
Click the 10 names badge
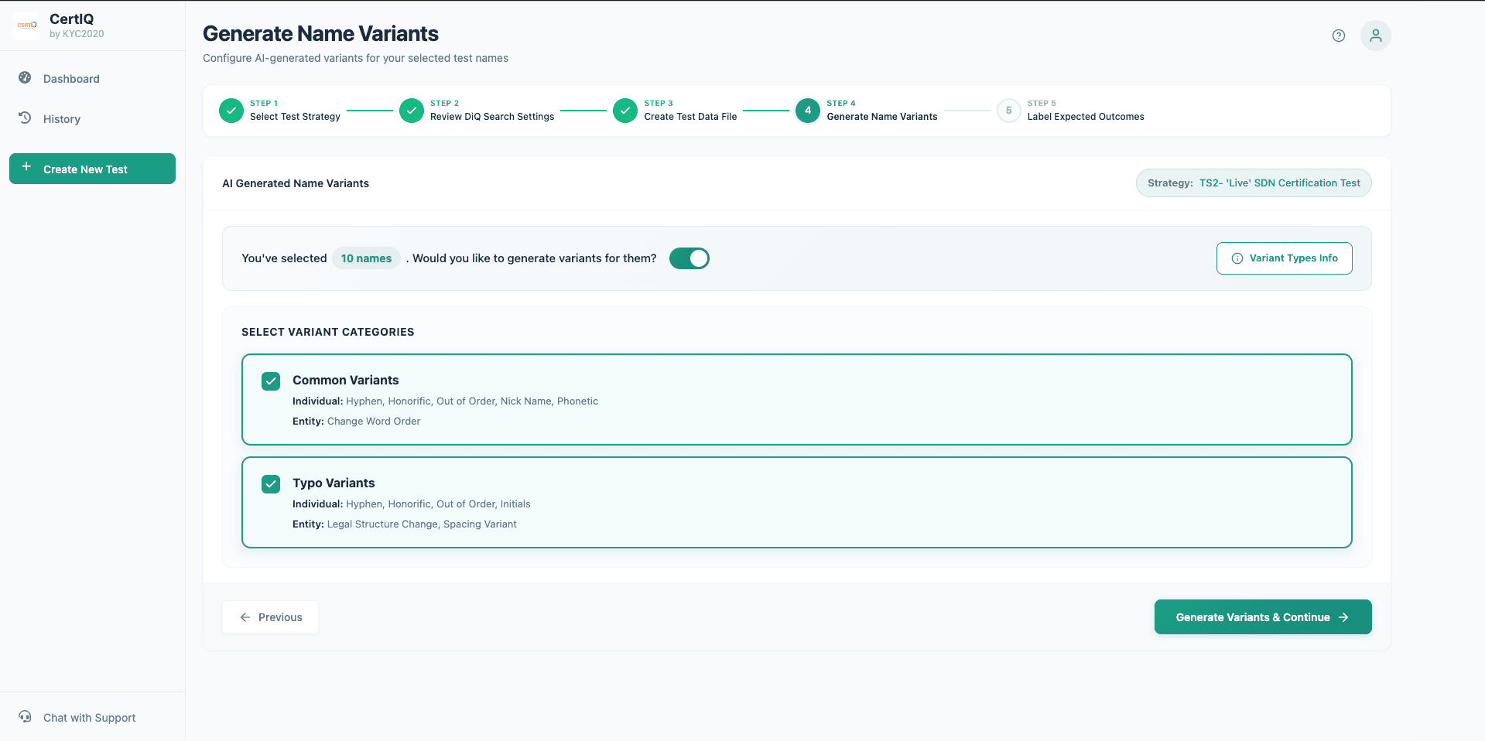366,258
